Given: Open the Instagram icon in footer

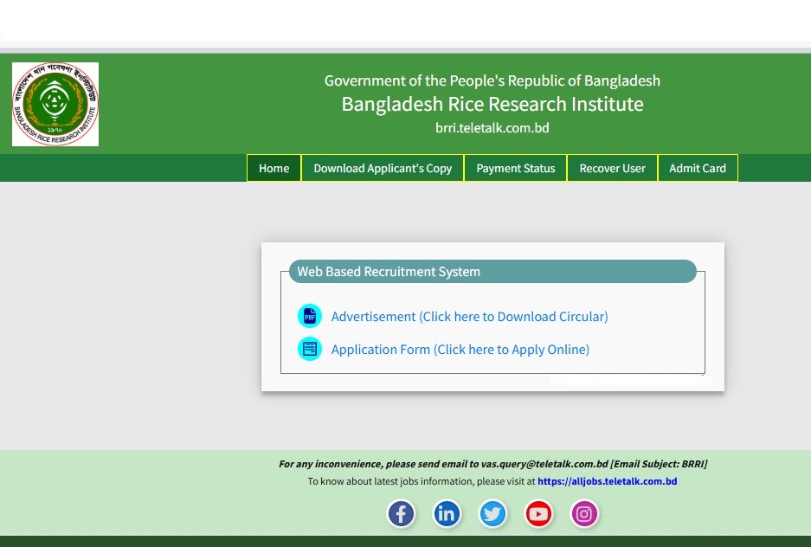Looking at the screenshot, I should pyautogui.click(x=584, y=515).
